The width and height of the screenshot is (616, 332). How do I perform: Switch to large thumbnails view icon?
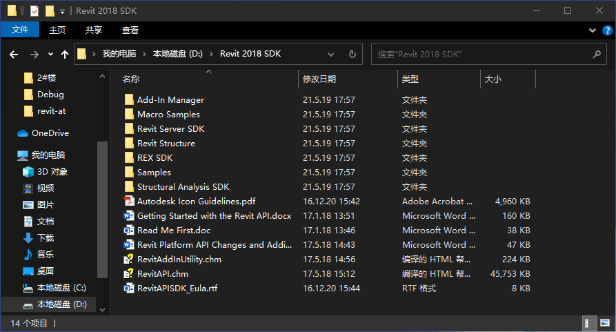pos(605,323)
